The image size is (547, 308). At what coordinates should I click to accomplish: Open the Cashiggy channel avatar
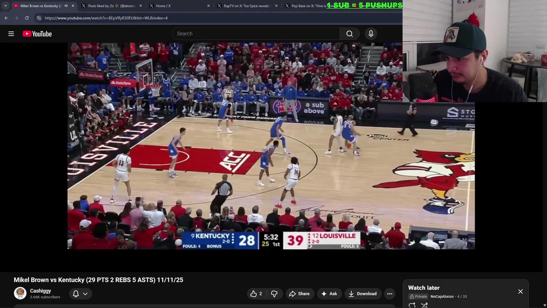pyautogui.click(x=20, y=293)
